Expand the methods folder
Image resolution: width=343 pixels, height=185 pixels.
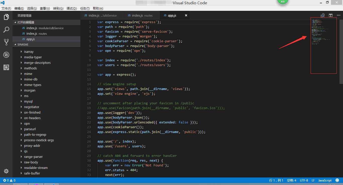click(46, 68)
